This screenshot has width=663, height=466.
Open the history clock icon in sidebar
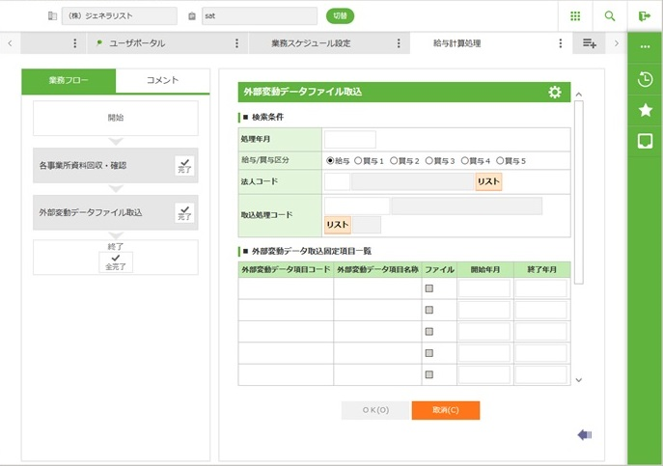click(x=646, y=79)
